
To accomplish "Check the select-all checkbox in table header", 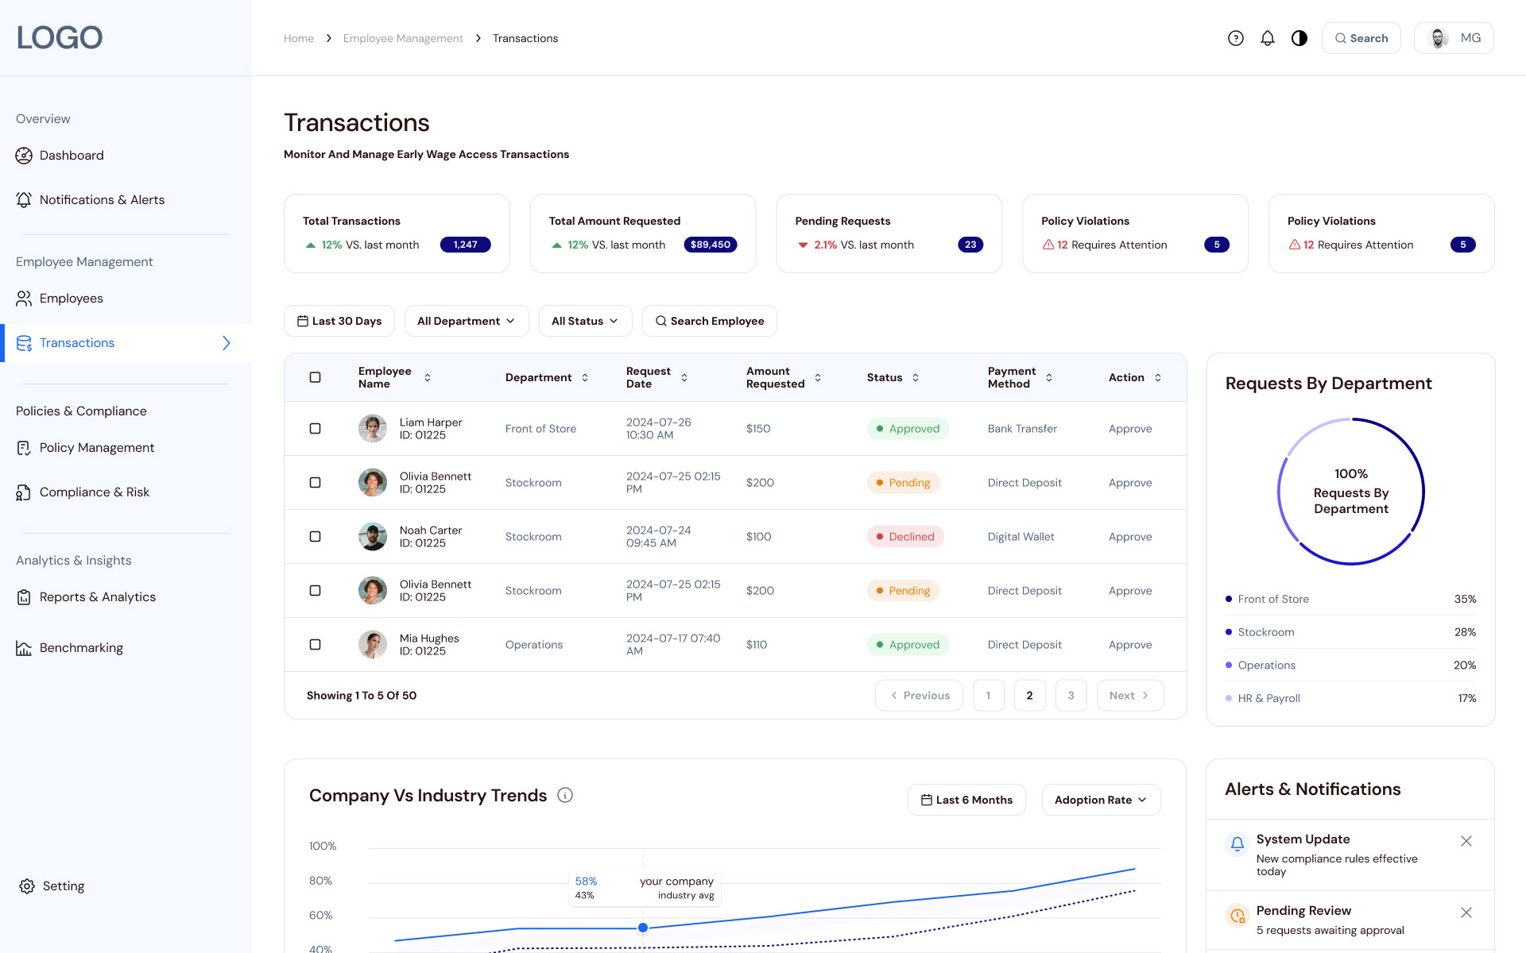I will click(x=316, y=378).
